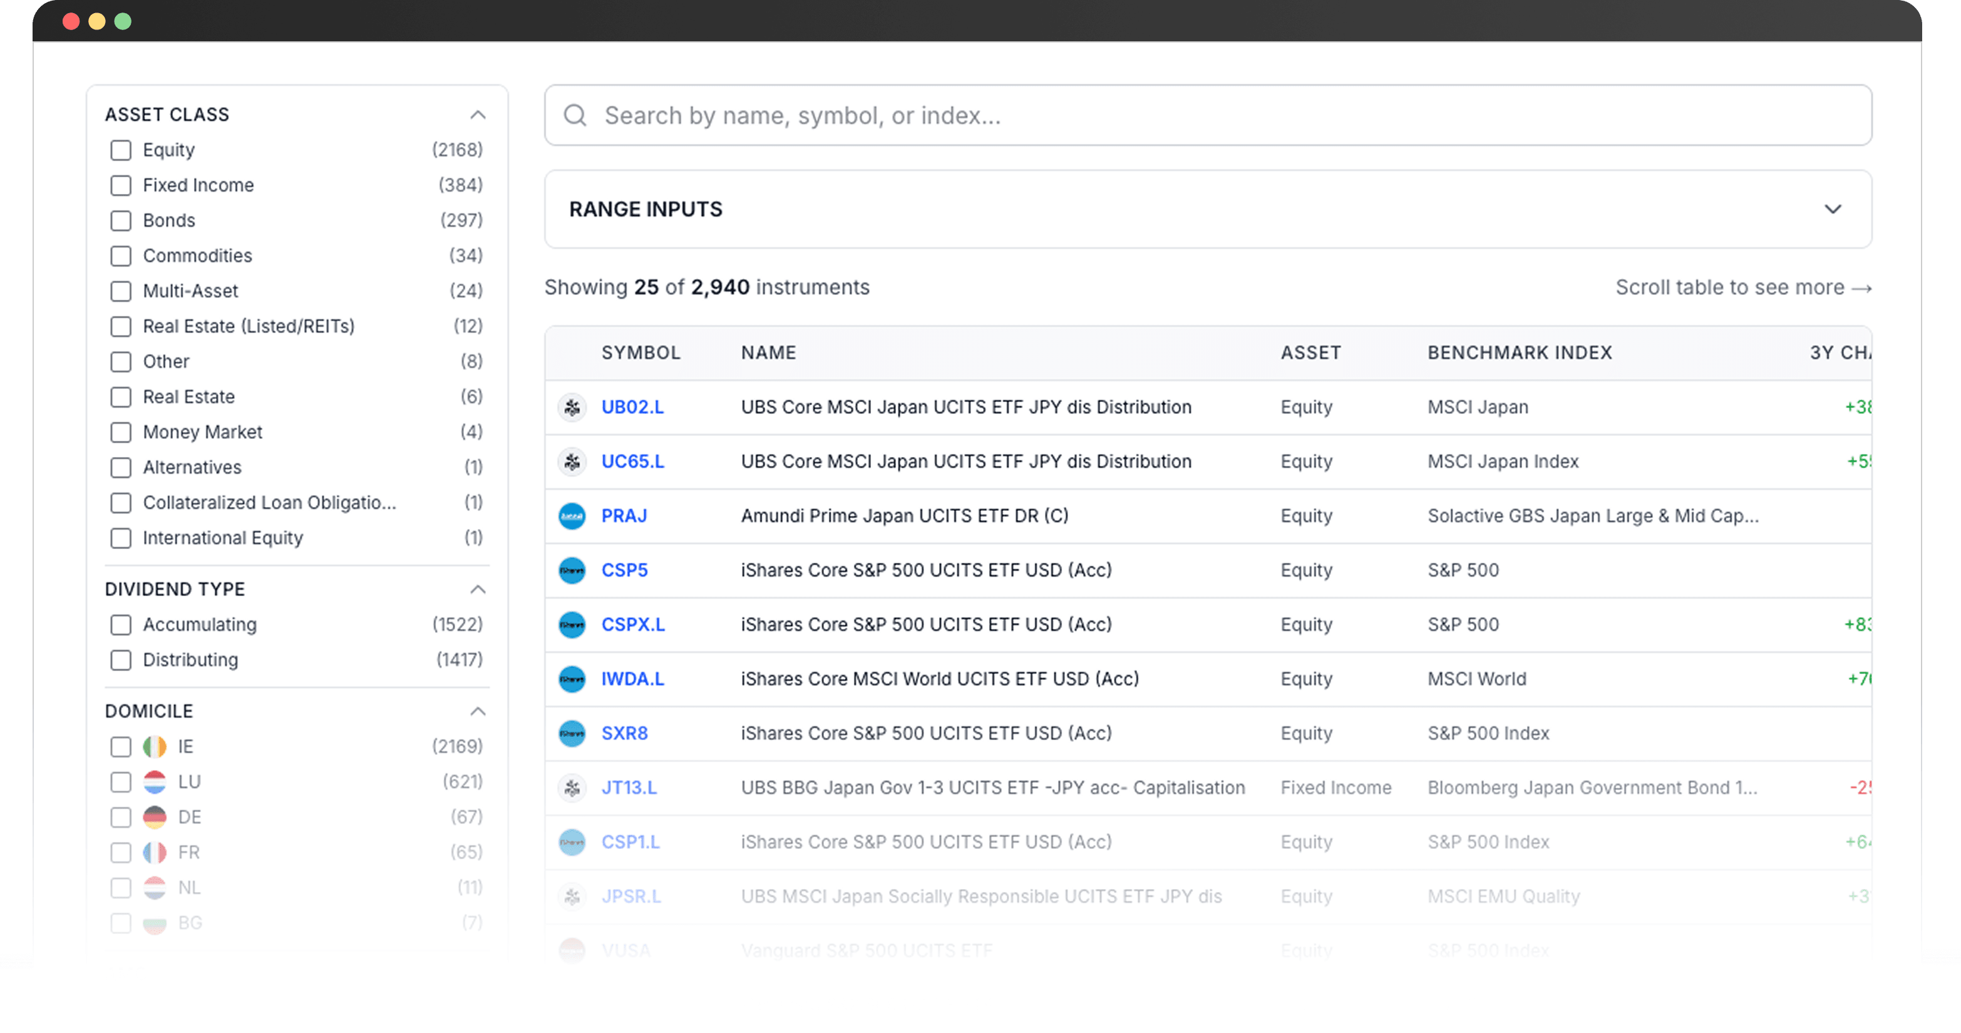Check the Money Market filter box
This screenshot has height=1033, width=1961.
tap(121, 433)
